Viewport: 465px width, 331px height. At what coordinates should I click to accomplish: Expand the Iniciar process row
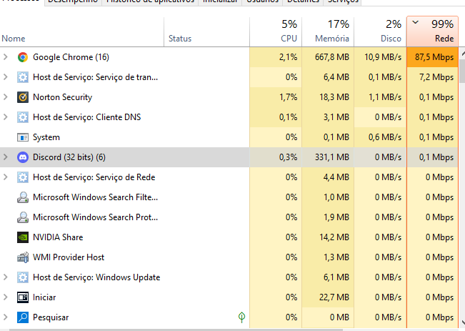tap(5, 297)
